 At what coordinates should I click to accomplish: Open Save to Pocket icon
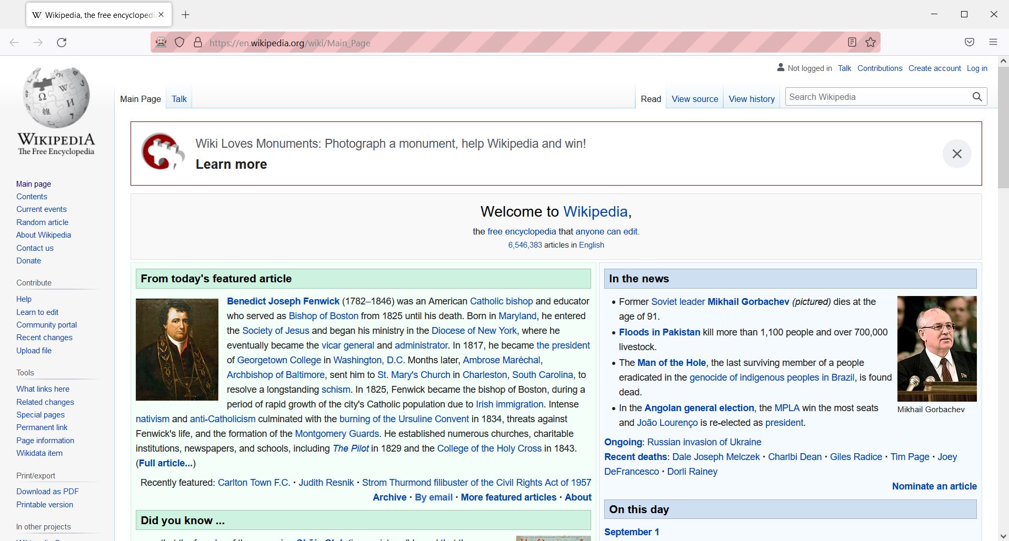point(970,43)
